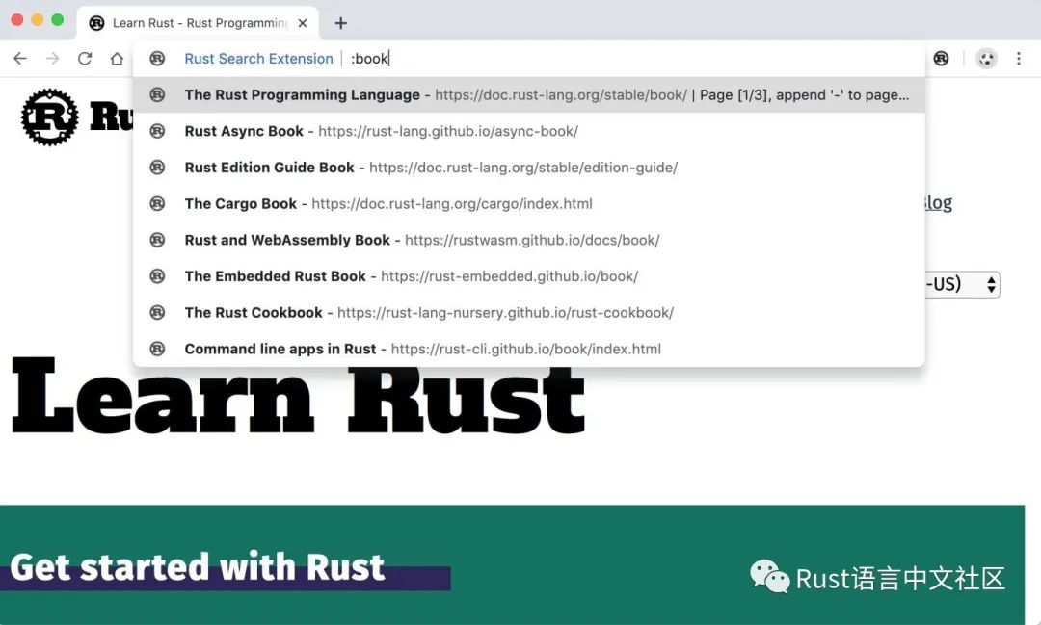1041x625 pixels.
Task: Click the :book text in omnibox
Action: (x=369, y=59)
